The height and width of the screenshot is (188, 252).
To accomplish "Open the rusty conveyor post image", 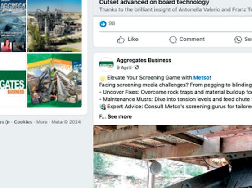I will (x=173, y=157).
